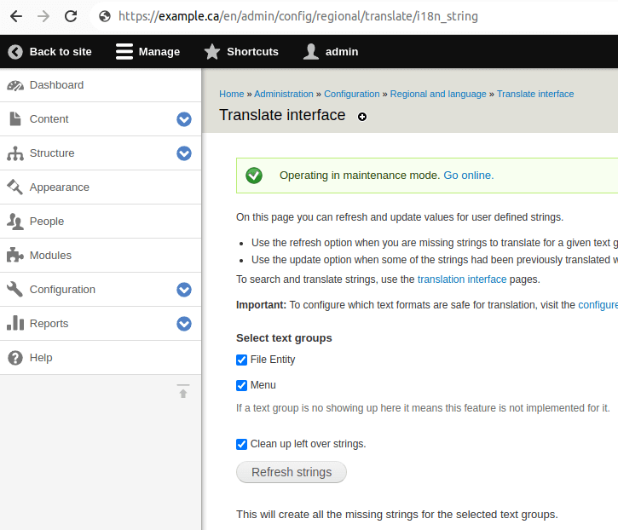Open Modules in the sidebar
Image resolution: width=618 pixels, height=530 pixels.
(50, 256)
